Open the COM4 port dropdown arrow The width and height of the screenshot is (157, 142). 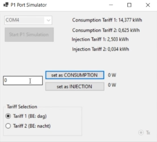pos(48,20)
